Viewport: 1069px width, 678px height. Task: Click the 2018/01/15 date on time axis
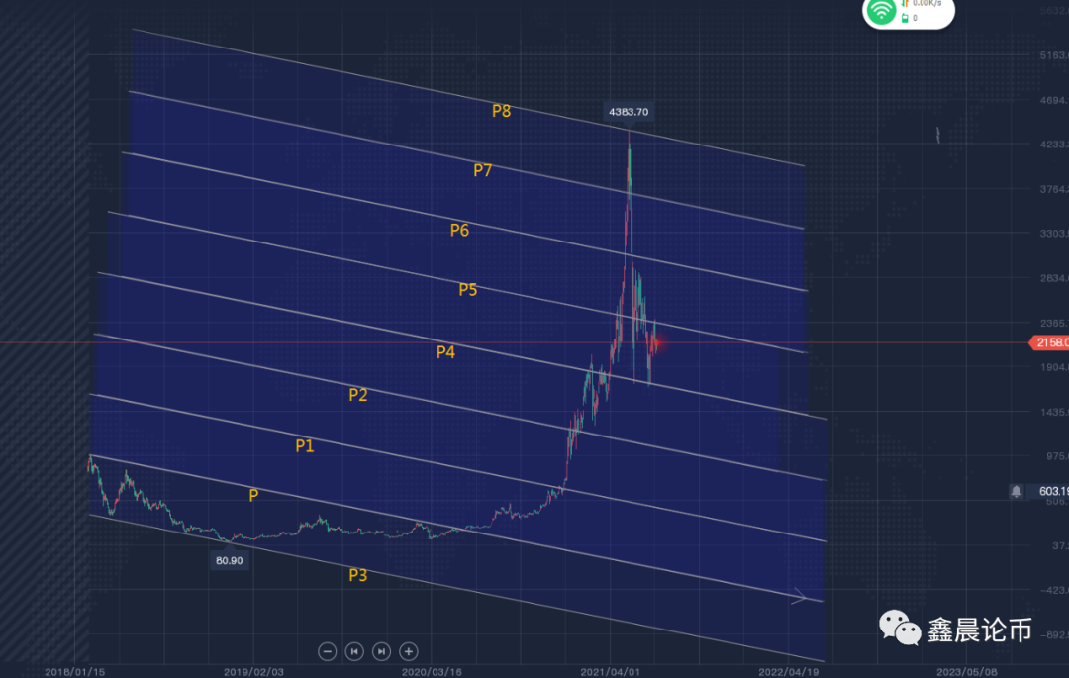(x=75, y=672)
